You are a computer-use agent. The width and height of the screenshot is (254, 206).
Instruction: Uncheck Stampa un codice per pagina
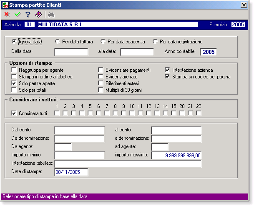tap(167, 77)
